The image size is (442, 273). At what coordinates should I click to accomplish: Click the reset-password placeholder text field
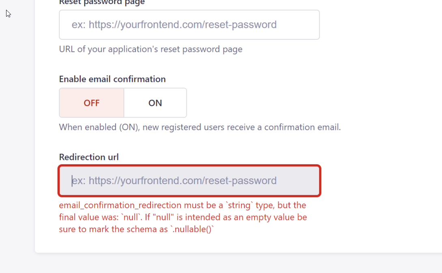(x=189, y=24)
